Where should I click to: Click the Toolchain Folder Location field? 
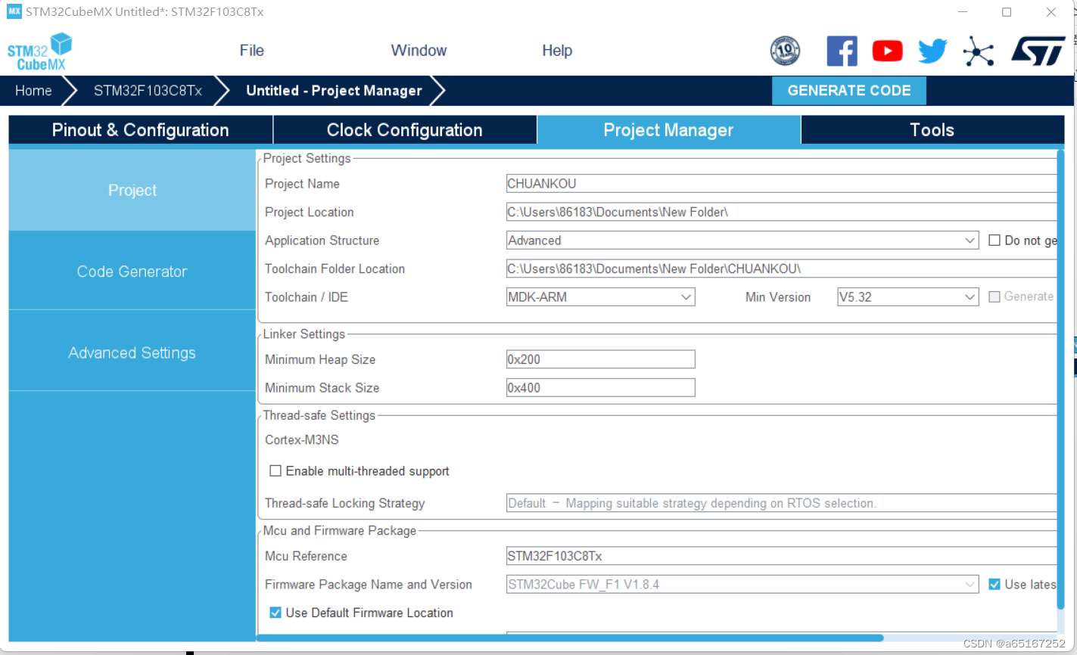[x=781, y=269]
